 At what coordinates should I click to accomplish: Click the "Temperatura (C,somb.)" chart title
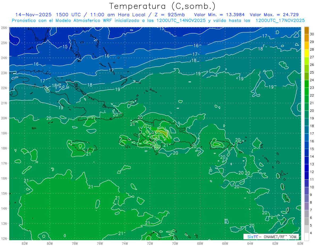tap(162, 6)
